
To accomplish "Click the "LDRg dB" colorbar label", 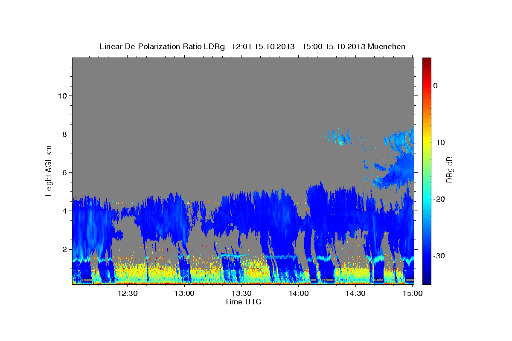I will (x=449, y=171).
